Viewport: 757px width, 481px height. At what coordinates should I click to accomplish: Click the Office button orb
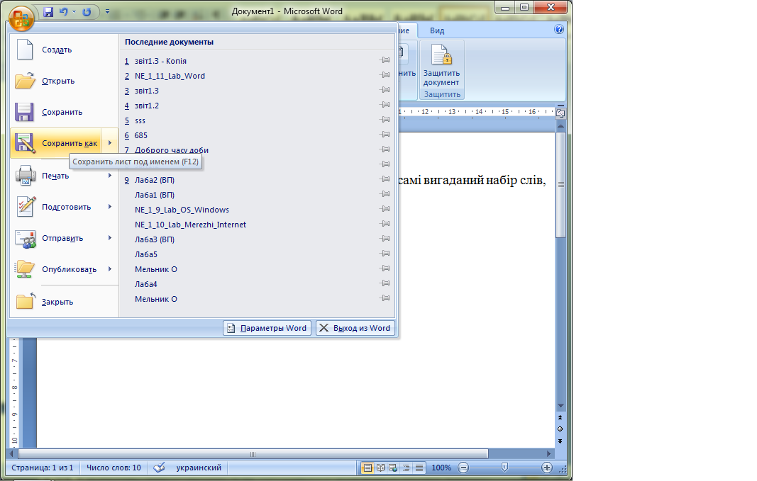coord(21,18)
